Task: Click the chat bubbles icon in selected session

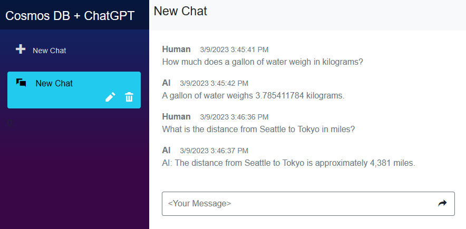Action: click(21, 83)
